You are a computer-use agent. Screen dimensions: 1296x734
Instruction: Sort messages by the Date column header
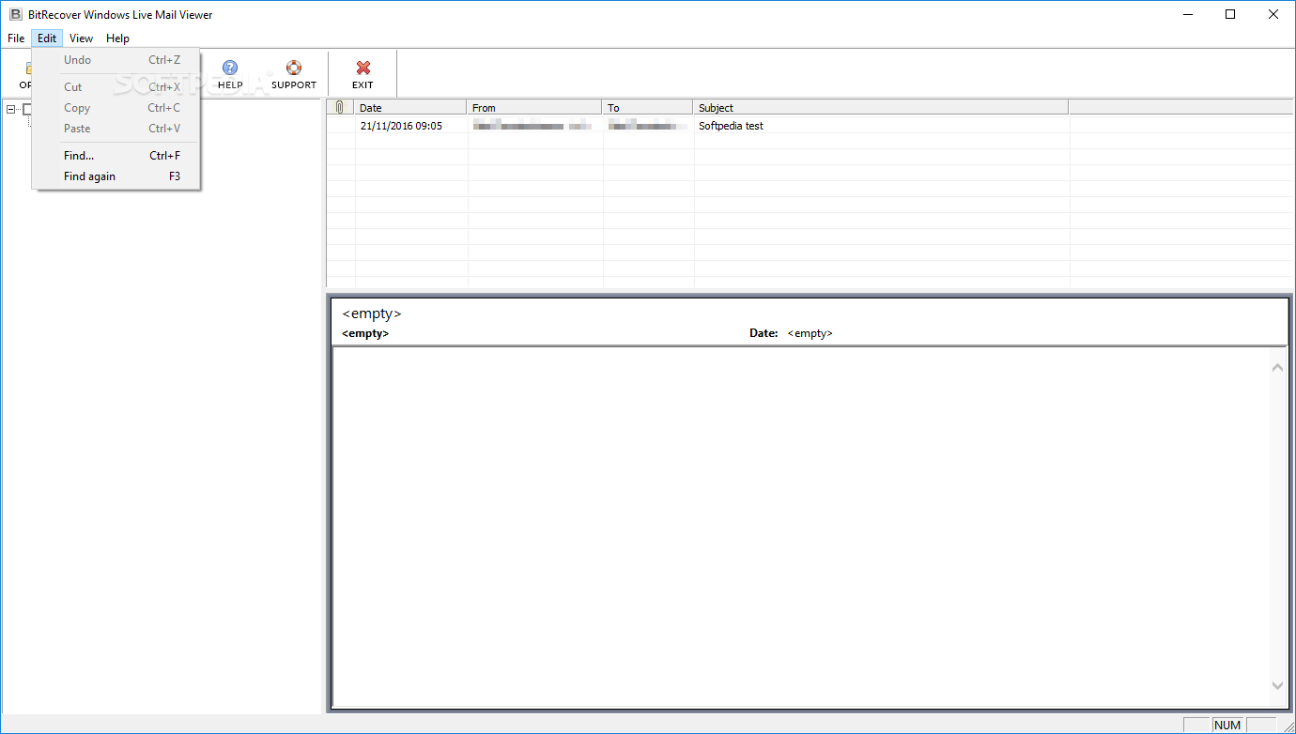coord(410,107)
